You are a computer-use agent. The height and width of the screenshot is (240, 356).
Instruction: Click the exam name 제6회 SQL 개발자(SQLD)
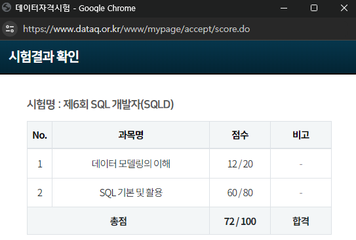click(118, 105)
